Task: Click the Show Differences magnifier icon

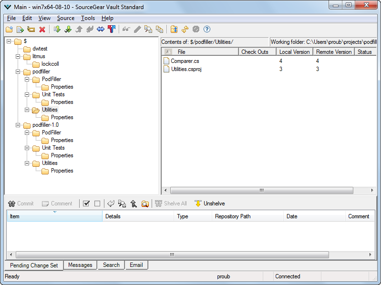Action: 148,30
